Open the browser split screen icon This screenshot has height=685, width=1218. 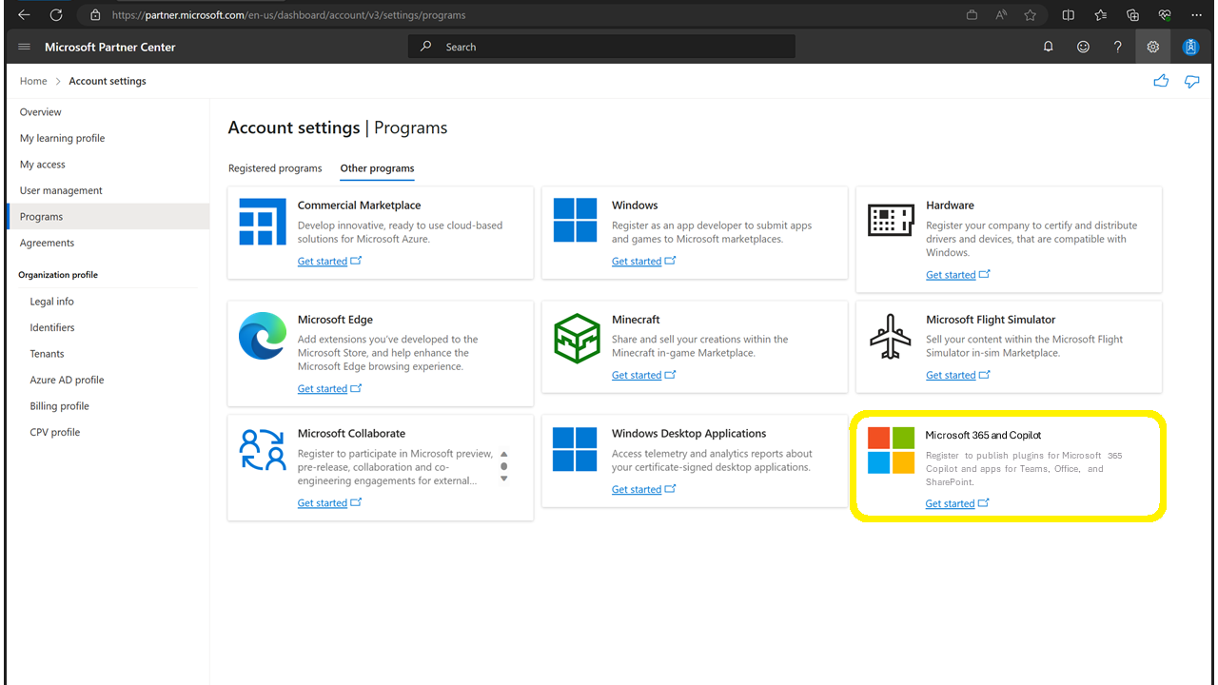1069,15
